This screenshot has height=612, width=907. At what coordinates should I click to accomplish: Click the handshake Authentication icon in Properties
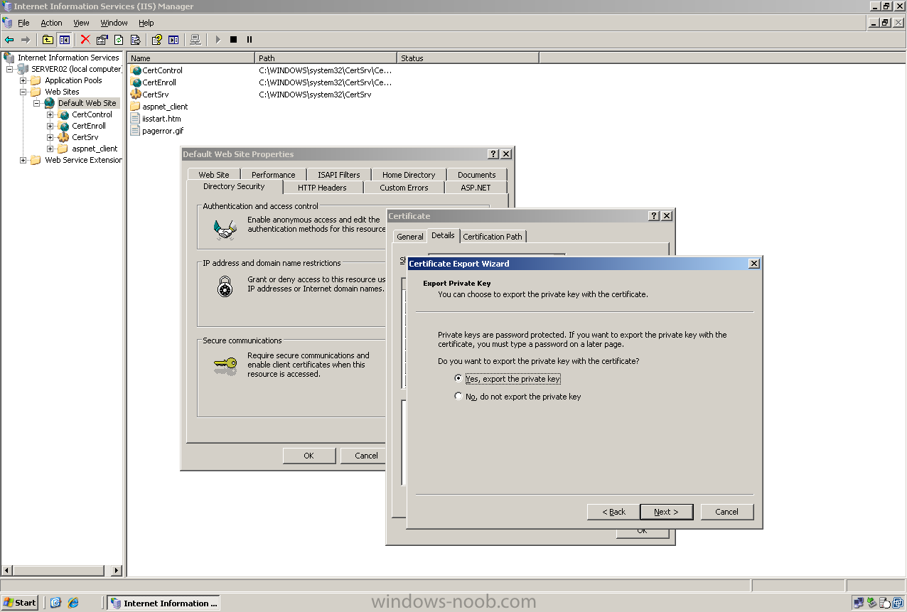[225, 228]
